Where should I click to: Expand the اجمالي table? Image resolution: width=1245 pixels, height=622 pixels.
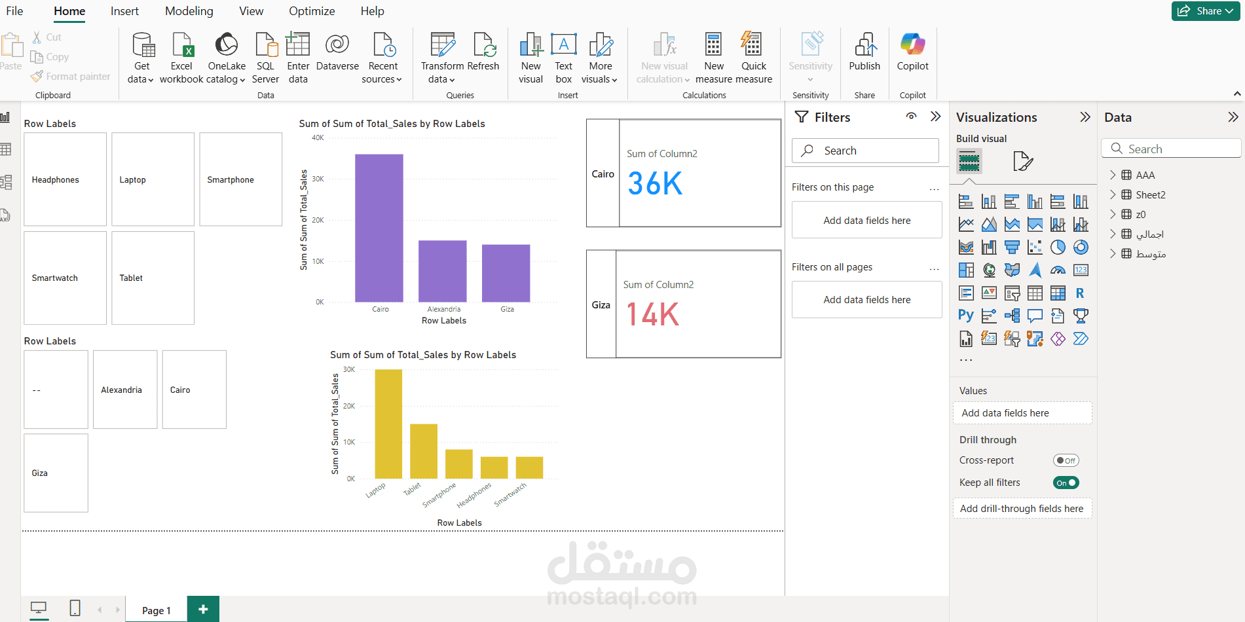[1113, 234]
